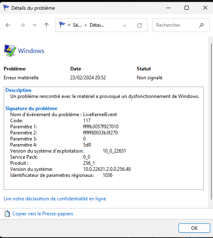Screen dimensions: 213x238
Task: Click the Windows problem report icon
Action: coord(10,51)
